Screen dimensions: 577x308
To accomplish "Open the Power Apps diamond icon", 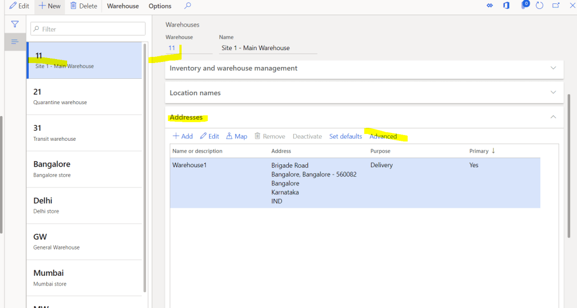I will pyautogui.click(x=490, y=6).
